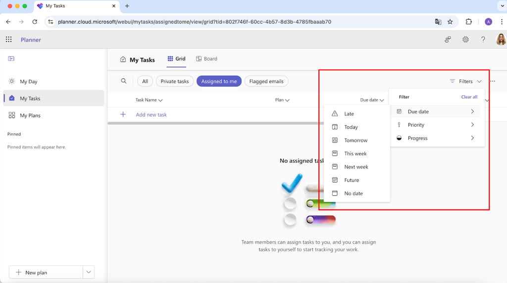Filter by Late due date
The image size is (507, 283).
pos(356,114)
